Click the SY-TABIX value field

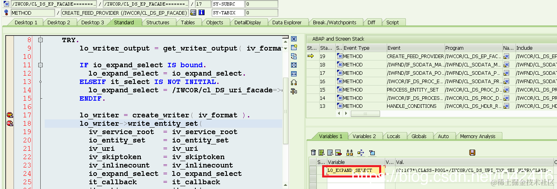261,13
